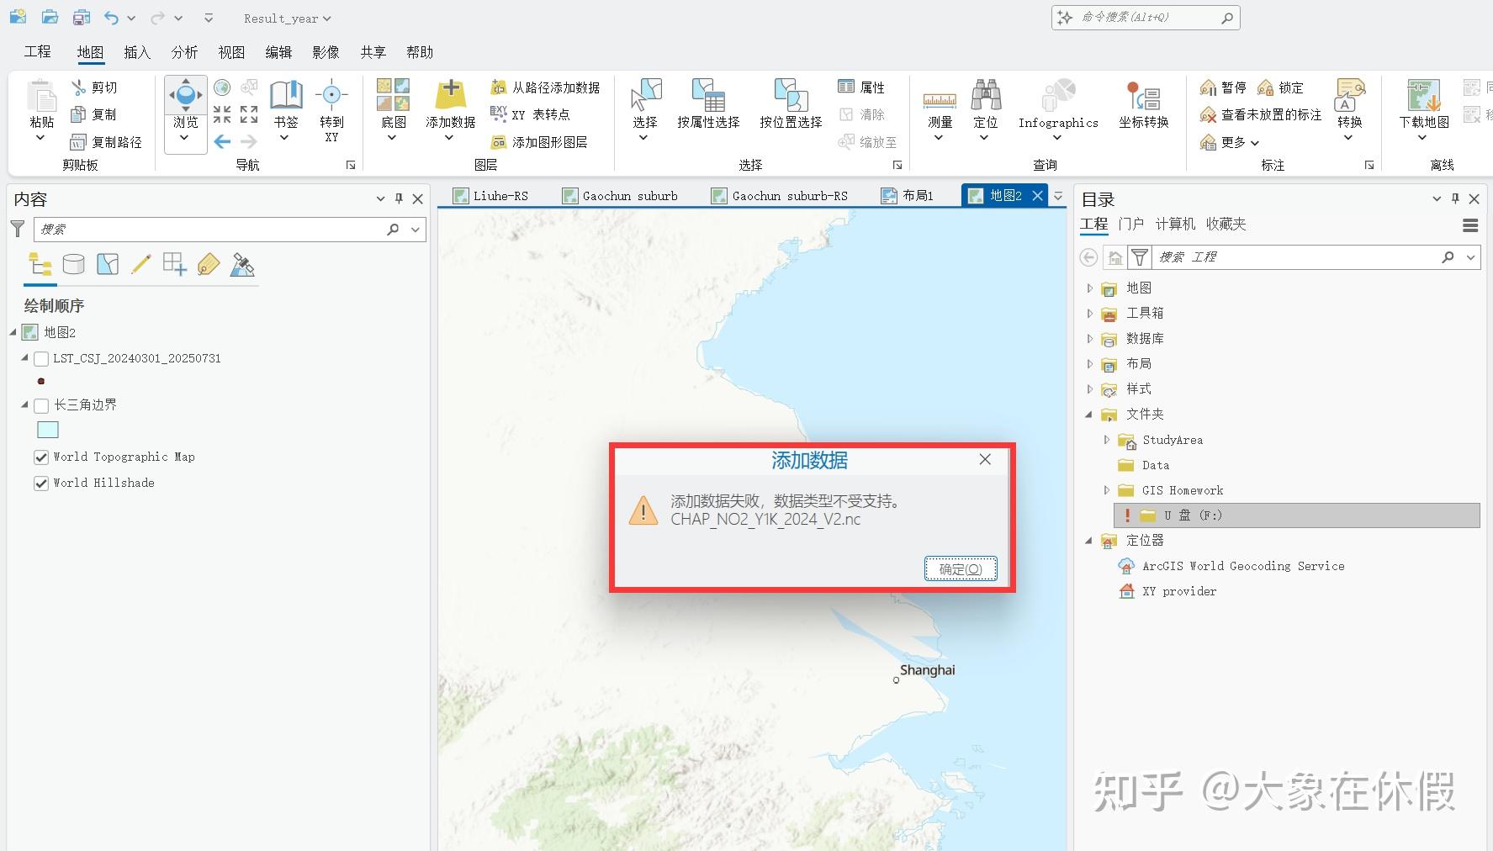
Task: Click the 长三角边界 blue symbol swatch
Action: click(x=48, y=429)
